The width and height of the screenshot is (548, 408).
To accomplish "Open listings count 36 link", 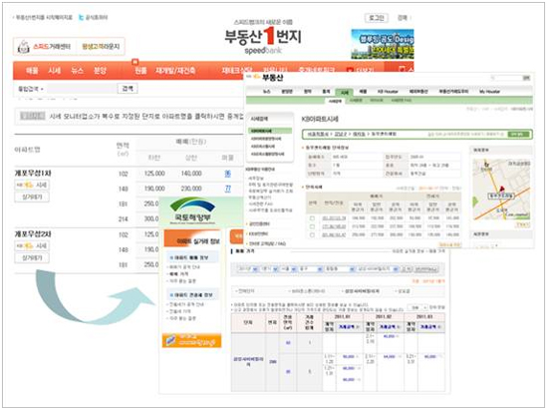I will 228,174.
